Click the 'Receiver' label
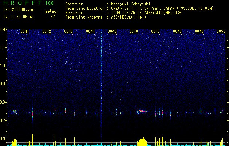This screenshot has width=229, height=146. [x=74, y=13]
